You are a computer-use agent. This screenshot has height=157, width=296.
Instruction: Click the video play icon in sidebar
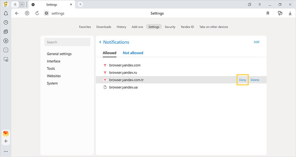pyautogui.click(x=6, y=41)
